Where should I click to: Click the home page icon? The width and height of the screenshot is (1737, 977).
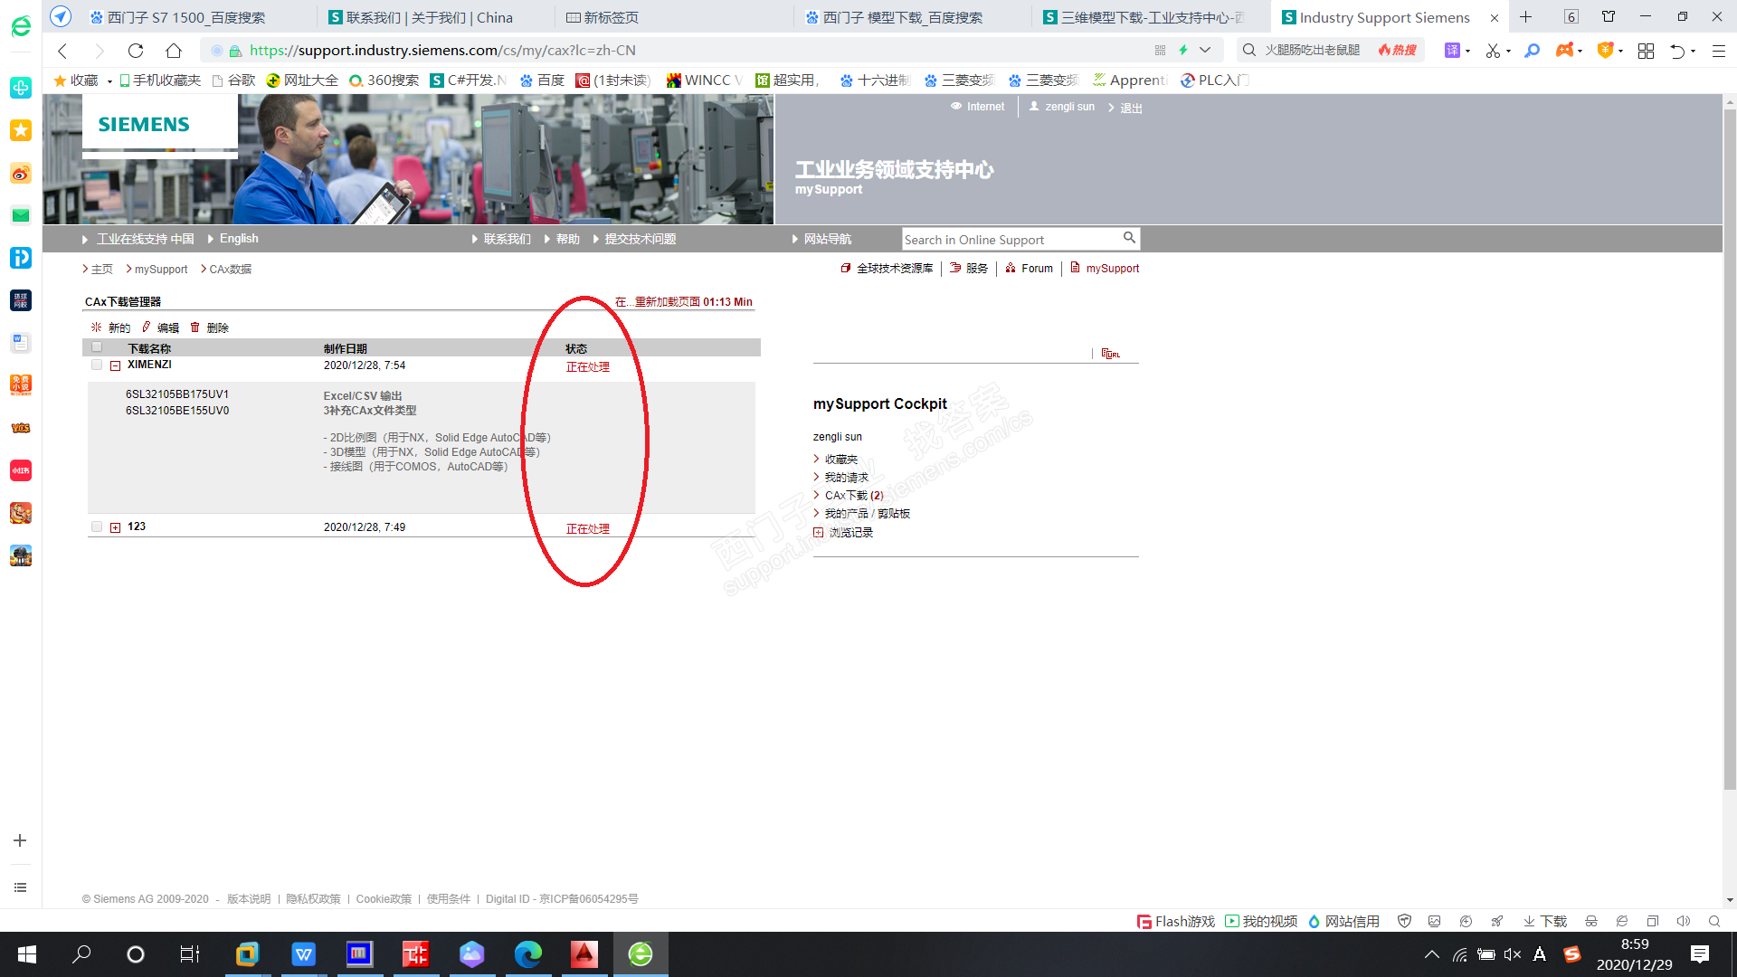coord(174,51)
